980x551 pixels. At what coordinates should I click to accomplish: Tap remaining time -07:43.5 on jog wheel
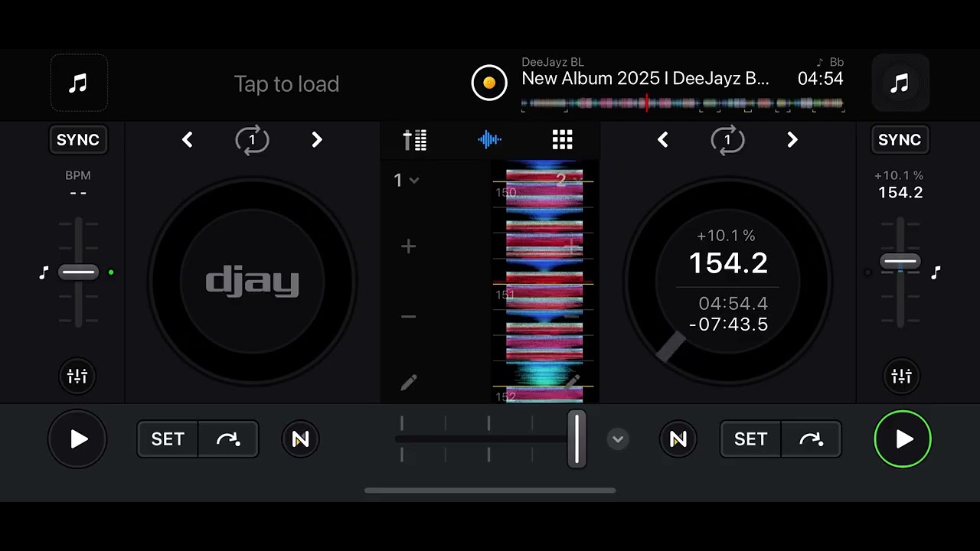[729, 324]
